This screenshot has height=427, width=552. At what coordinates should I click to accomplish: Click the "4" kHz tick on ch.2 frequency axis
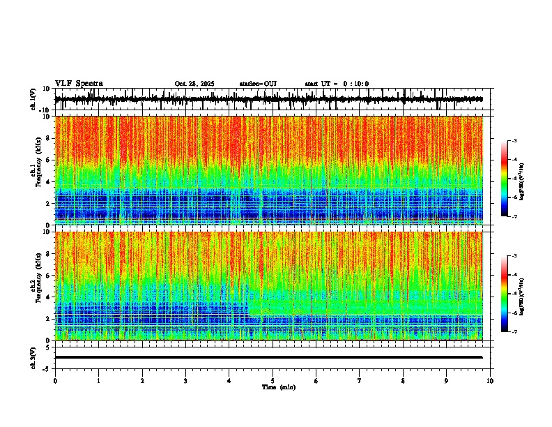[49, 297]
